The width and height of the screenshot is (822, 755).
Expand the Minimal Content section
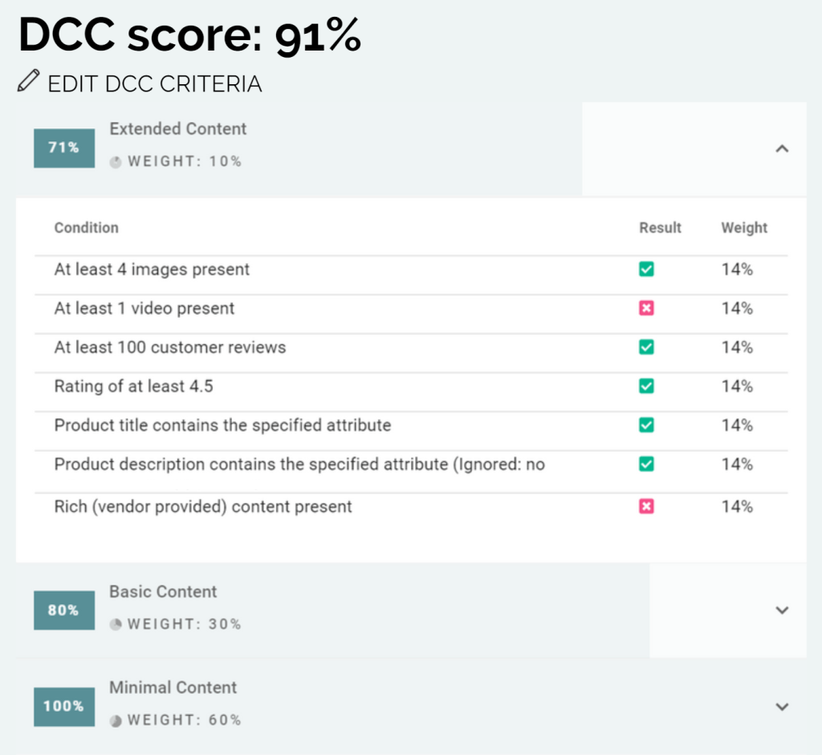click(x=783, y=707)
